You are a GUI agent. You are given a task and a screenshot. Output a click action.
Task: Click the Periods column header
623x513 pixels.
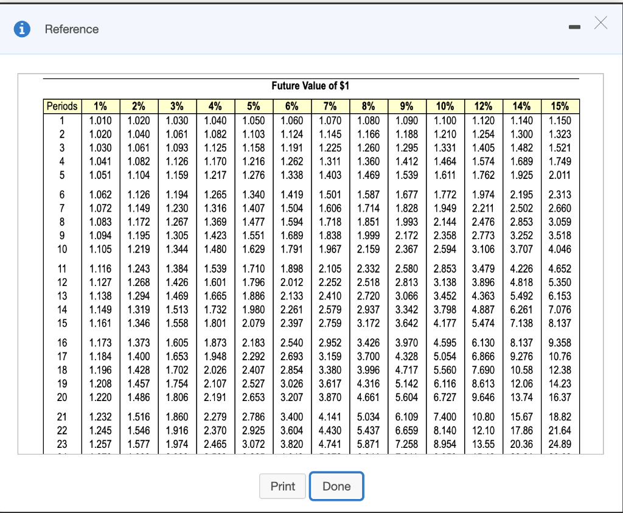click(61, 106)
